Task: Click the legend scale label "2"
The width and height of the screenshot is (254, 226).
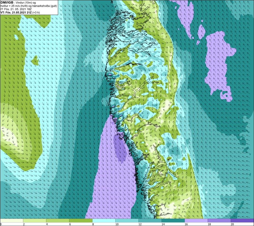Action: tap(24, 224)
